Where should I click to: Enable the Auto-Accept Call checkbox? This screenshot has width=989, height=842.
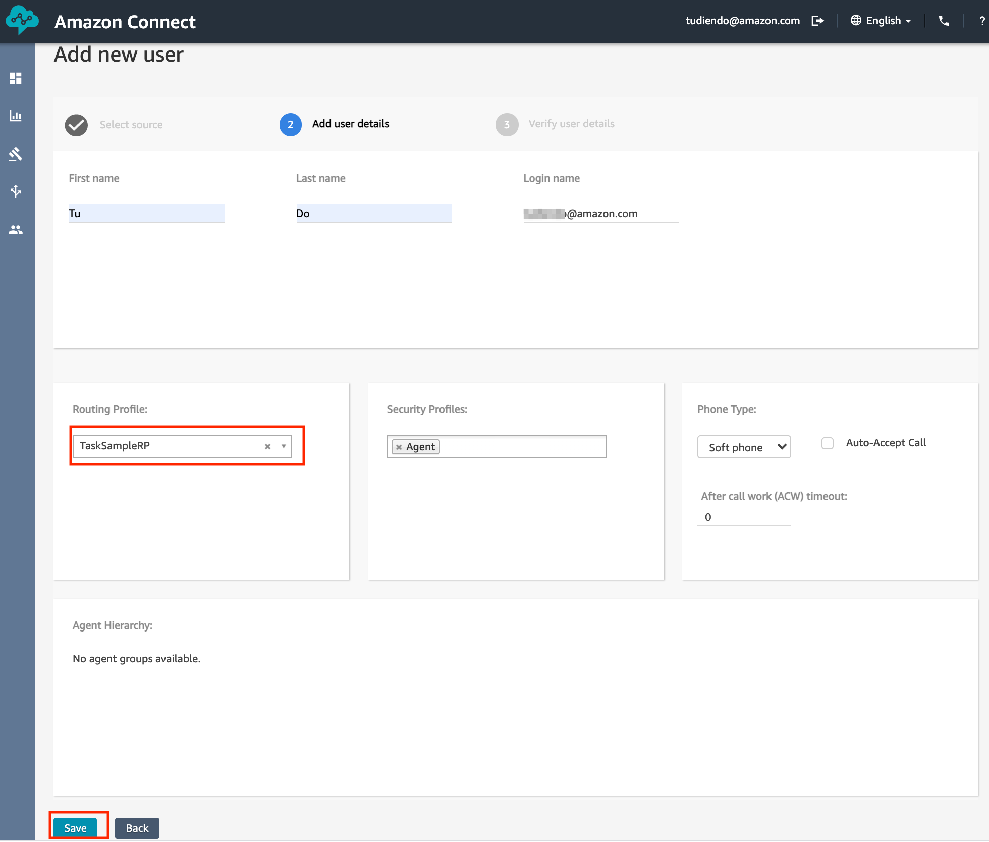pos(828,443)
